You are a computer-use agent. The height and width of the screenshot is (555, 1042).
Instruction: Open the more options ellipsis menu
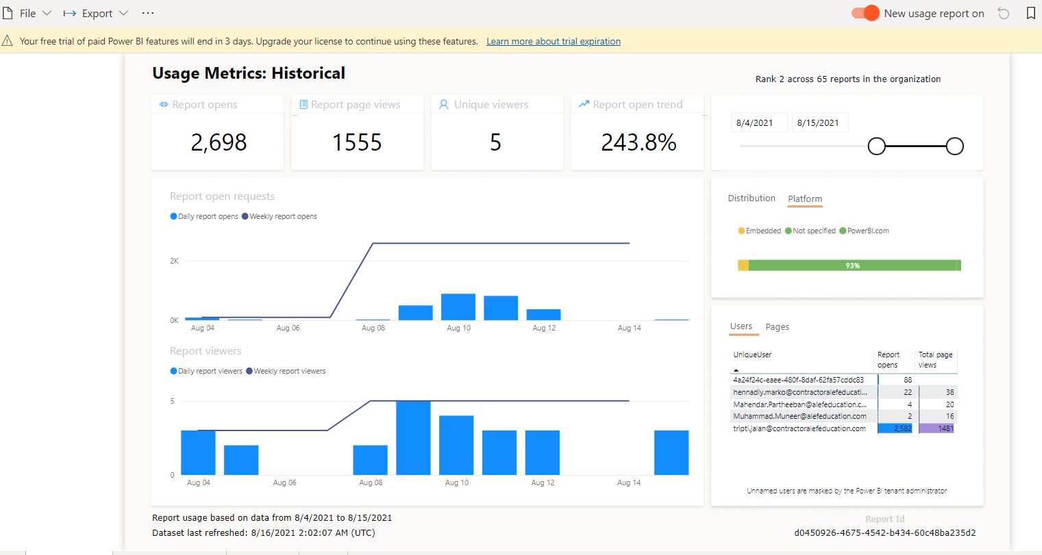[x=147, y=13]
